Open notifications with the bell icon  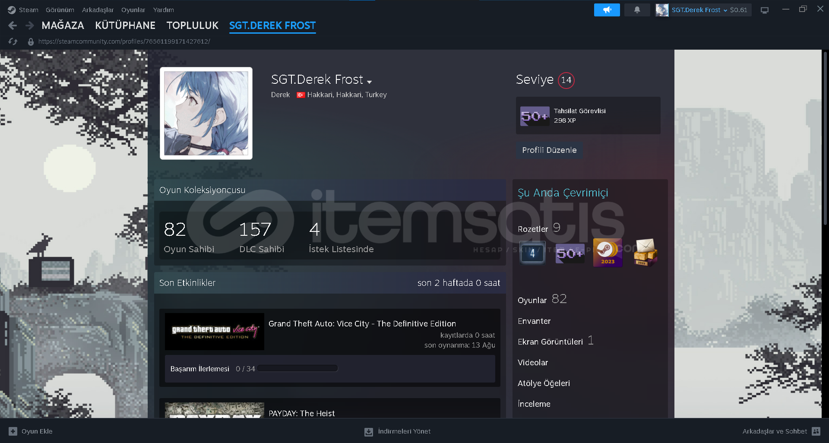click(x=637, y=10)
